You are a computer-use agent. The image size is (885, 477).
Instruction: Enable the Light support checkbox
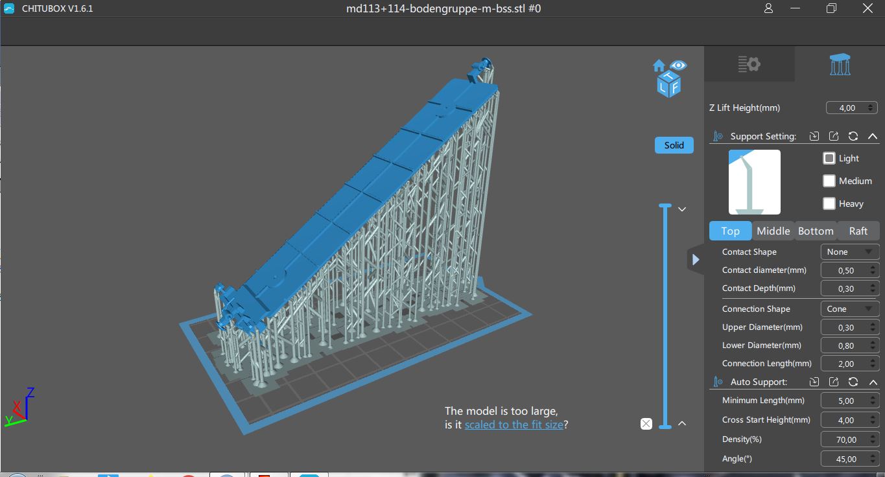coord(829,158)
